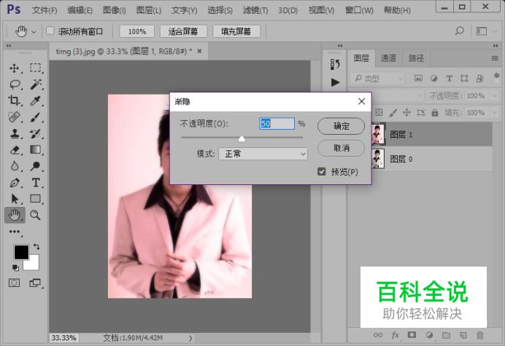This screenshot has height=346, width=505.
Task: Expand the status bar info arrow
Action: [190, 338]
